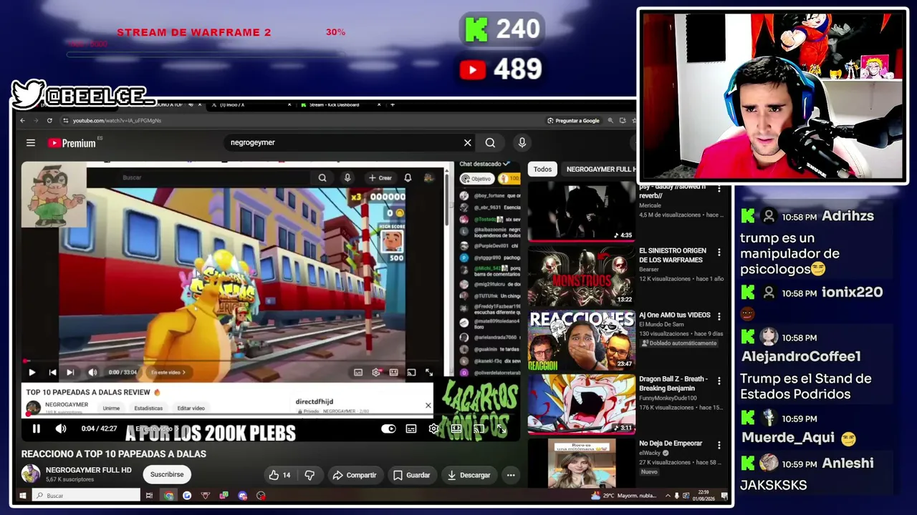Open the Windows Start menu
This screenshot has height=515, width=917.
click(x=23, y=495)
